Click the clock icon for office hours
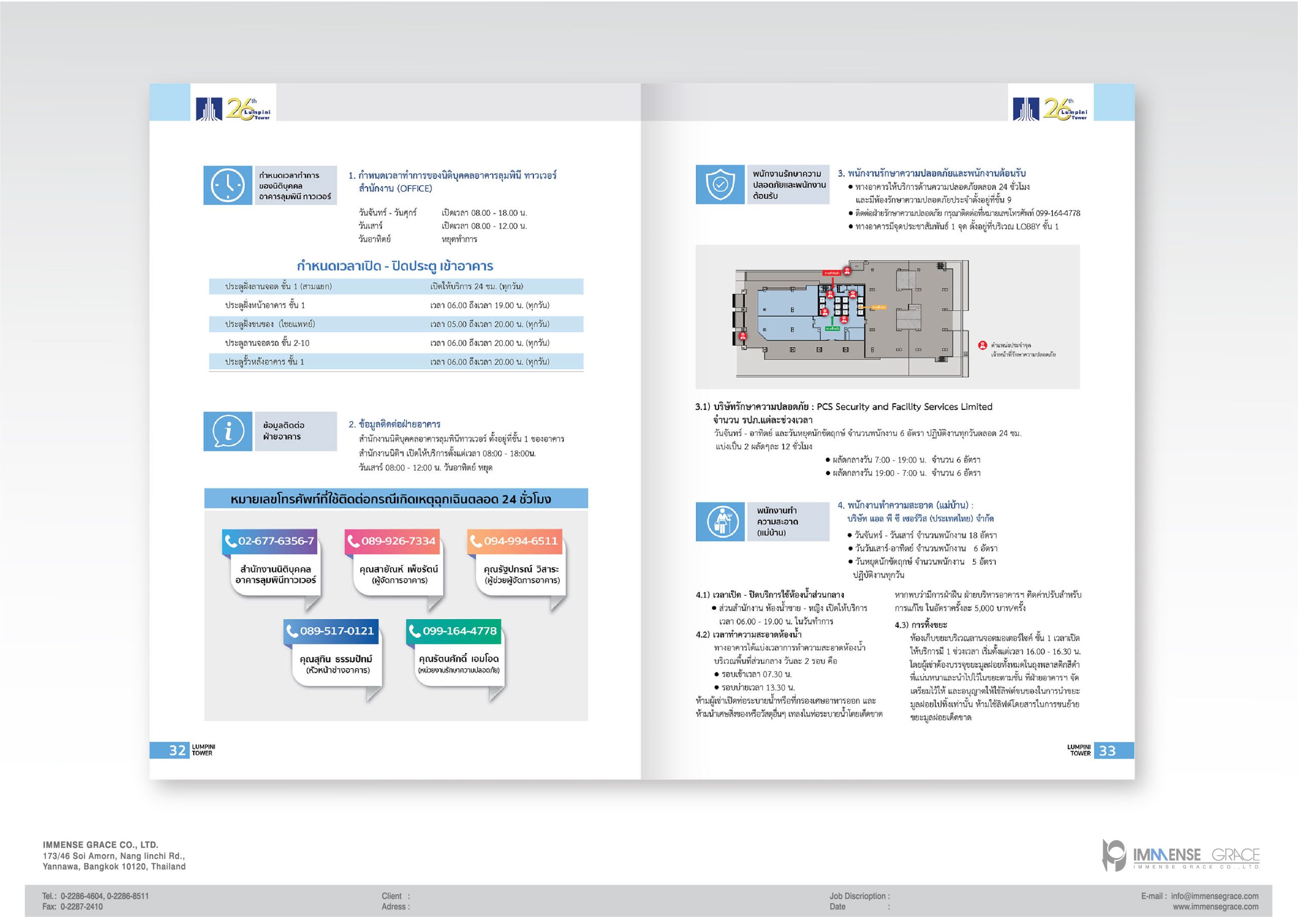The width and height of the screenshot is (1298, 917). point(227,185)
